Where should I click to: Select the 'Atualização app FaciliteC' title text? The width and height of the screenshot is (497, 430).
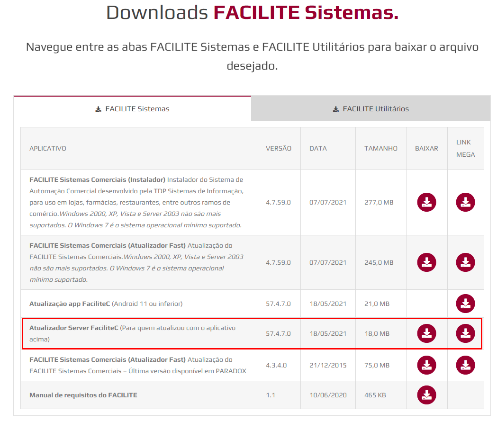point(70,304)
